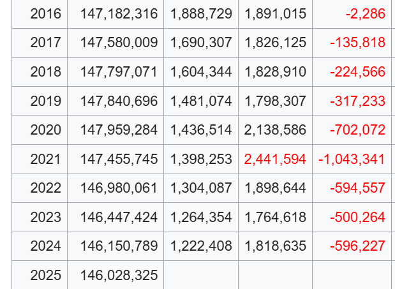395x289 pixels.
Task: Click 2025 population 146,028,325
Action: tap(119, 275)
